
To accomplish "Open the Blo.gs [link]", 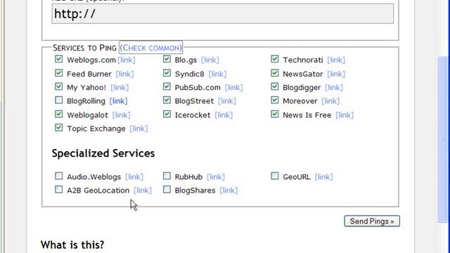I will 210,60.
